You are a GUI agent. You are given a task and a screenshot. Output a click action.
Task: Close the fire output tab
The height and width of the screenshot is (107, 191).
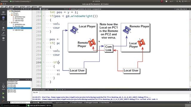[x=37, y=92]
